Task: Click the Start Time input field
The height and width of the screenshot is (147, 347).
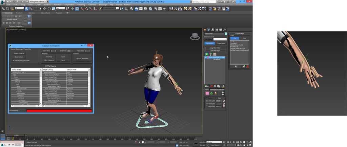Action: coord(53,51)
